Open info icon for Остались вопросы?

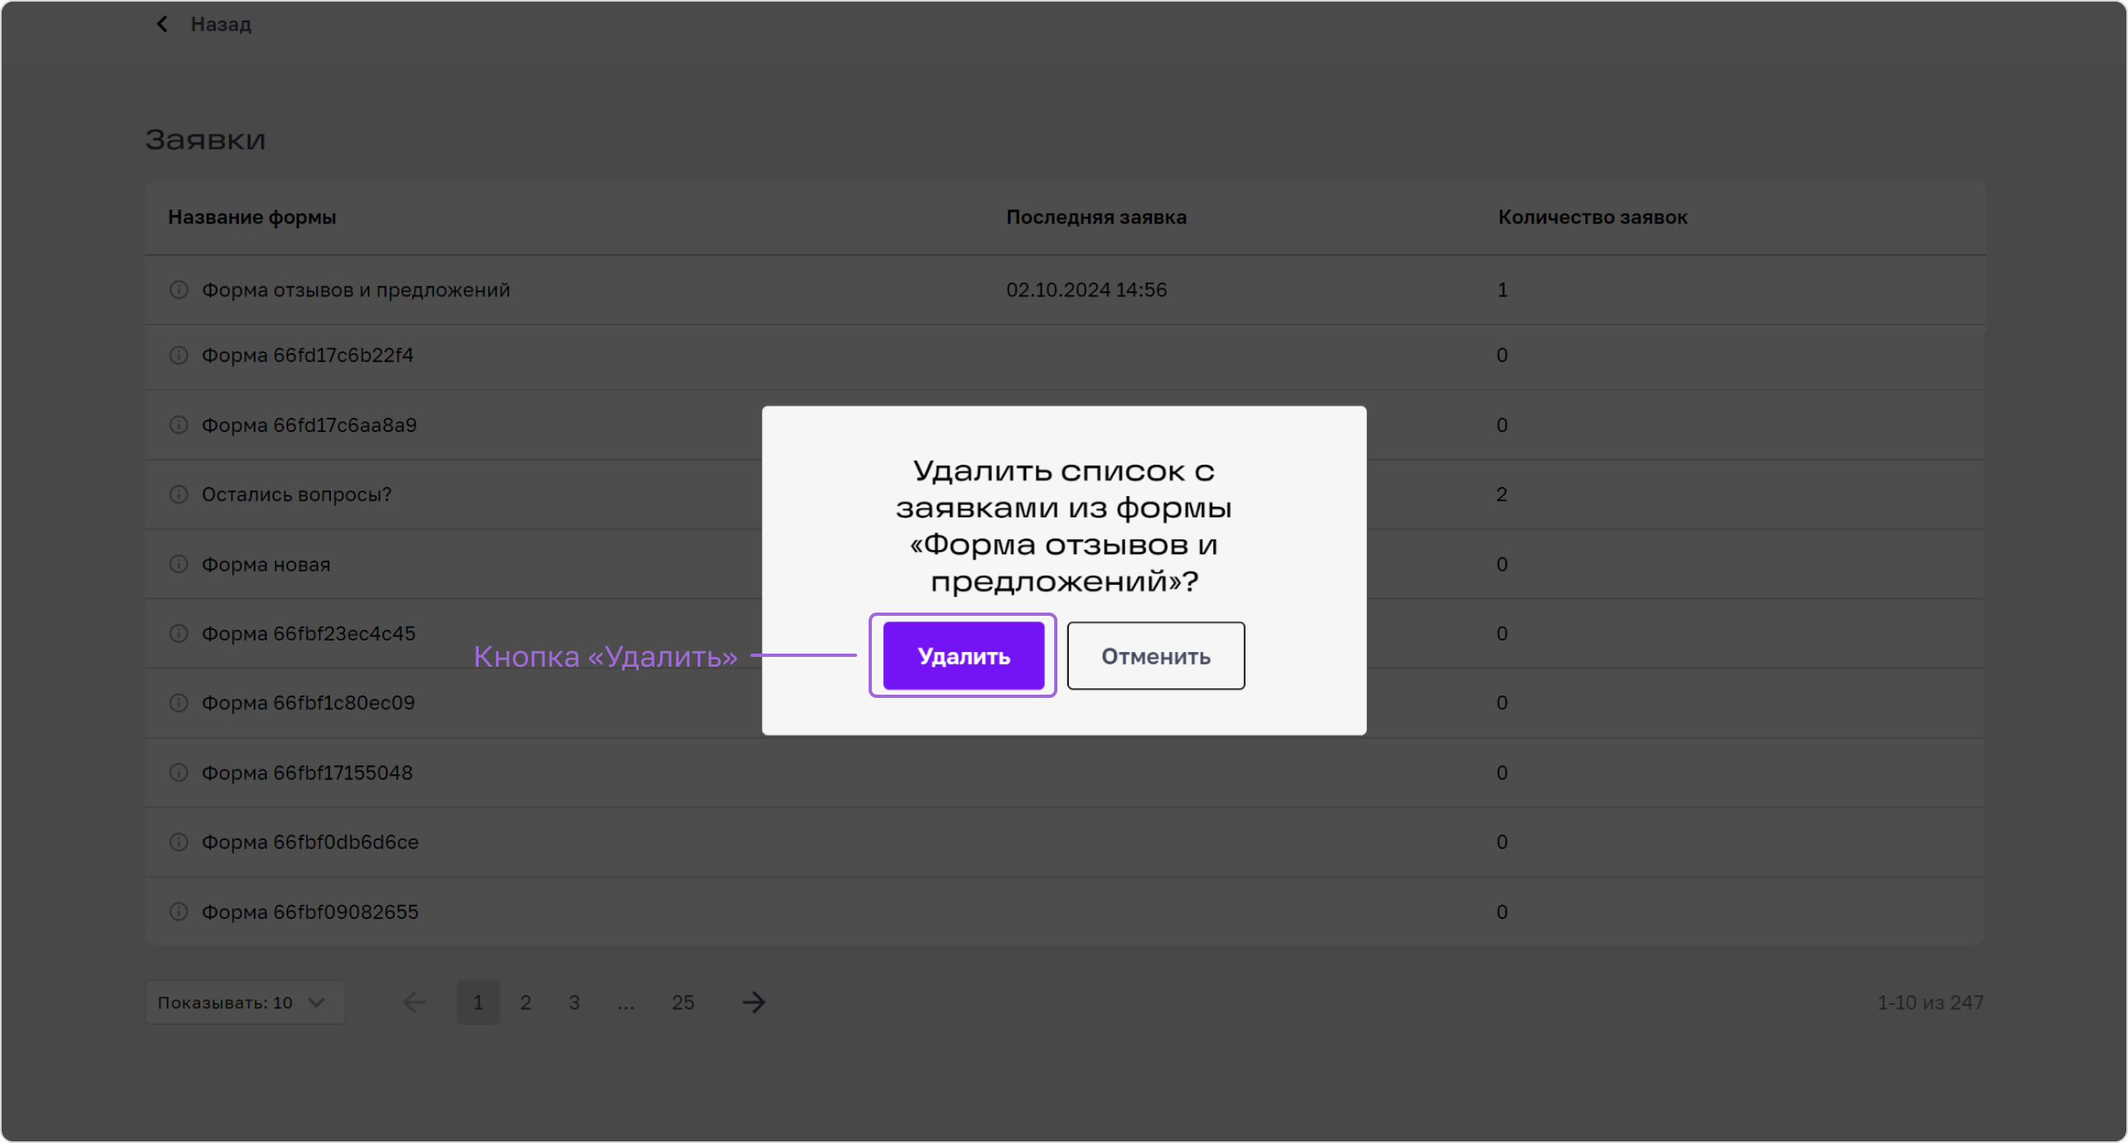tap(178, 494)
